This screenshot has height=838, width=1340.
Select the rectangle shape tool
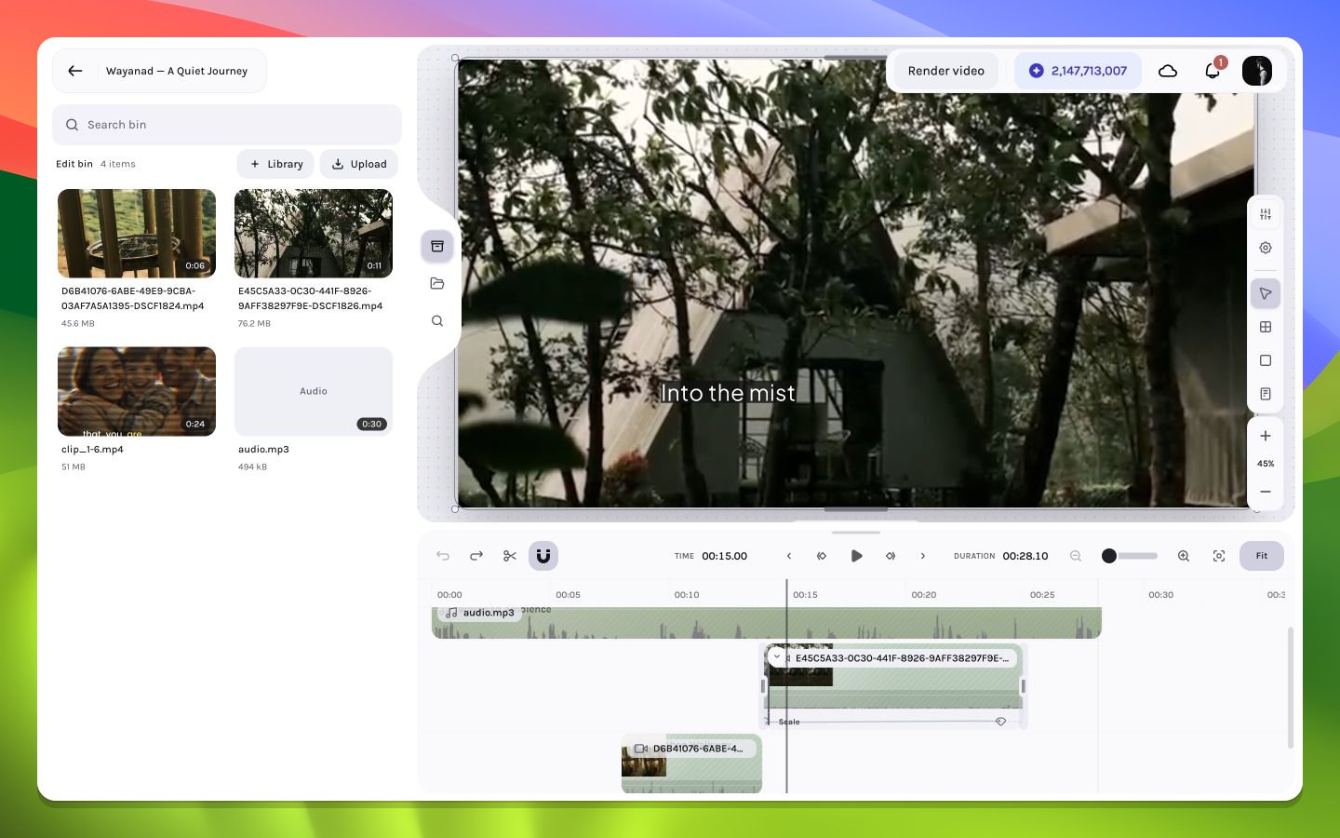coord(1266,360)
